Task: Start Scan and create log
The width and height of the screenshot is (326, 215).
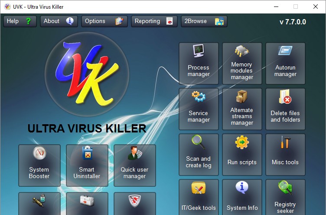Action: [199, 155]
